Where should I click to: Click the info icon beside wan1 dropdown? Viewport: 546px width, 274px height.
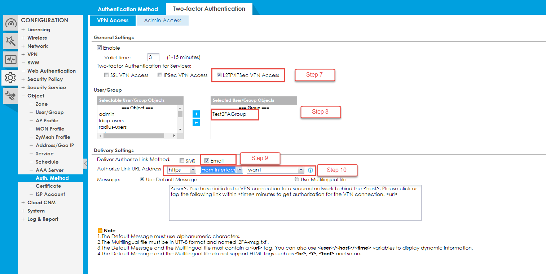[310, 170]
